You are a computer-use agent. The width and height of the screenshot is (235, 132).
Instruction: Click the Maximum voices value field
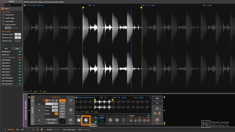coord(18,34)
